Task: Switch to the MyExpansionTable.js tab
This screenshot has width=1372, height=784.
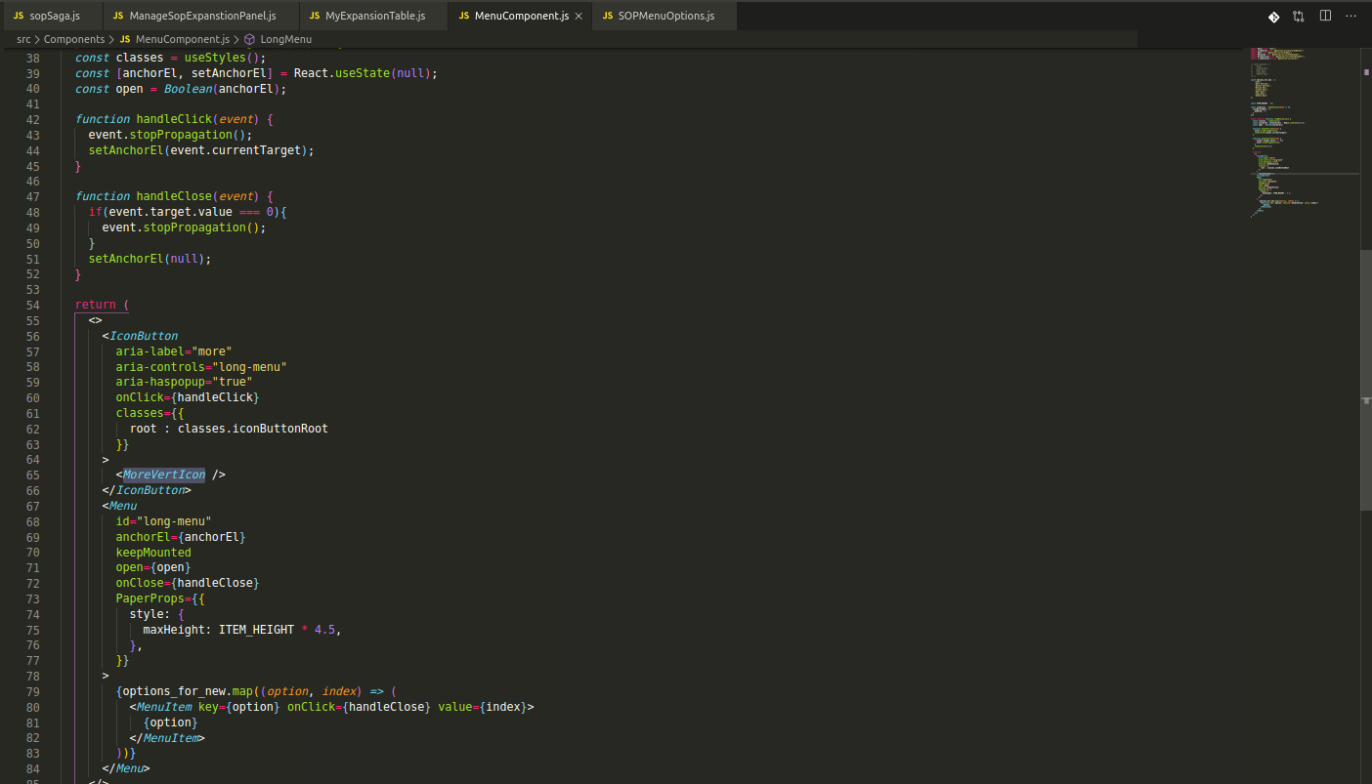Action: point(372,16)
